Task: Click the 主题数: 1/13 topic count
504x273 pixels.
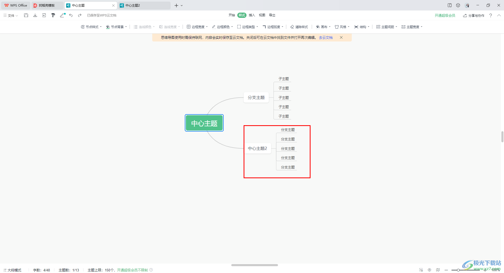Action: (x=69, y=270)
